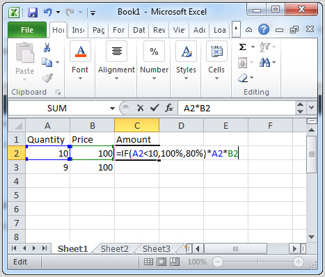
Task: Open Excel Help question mark icon
Action: (x=264, y=29)
